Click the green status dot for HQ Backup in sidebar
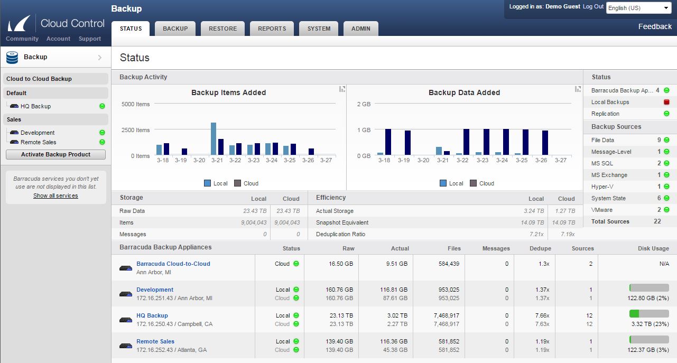Viewport: 677px width, 363px height. 102,106
